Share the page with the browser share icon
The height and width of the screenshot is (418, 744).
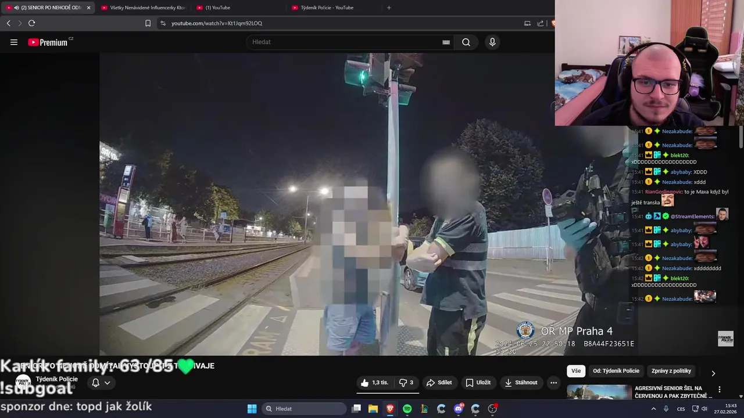[541, 23]
